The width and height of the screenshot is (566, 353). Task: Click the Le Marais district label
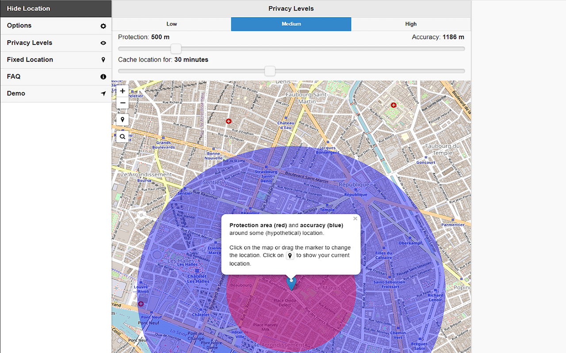(328, 288)
